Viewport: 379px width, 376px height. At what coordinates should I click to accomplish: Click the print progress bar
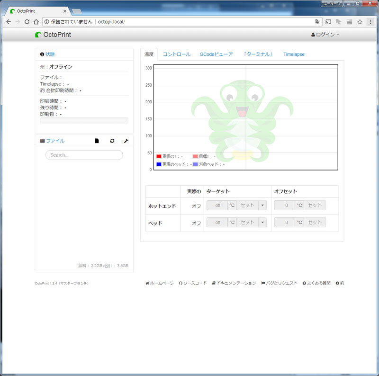(84, 121)
